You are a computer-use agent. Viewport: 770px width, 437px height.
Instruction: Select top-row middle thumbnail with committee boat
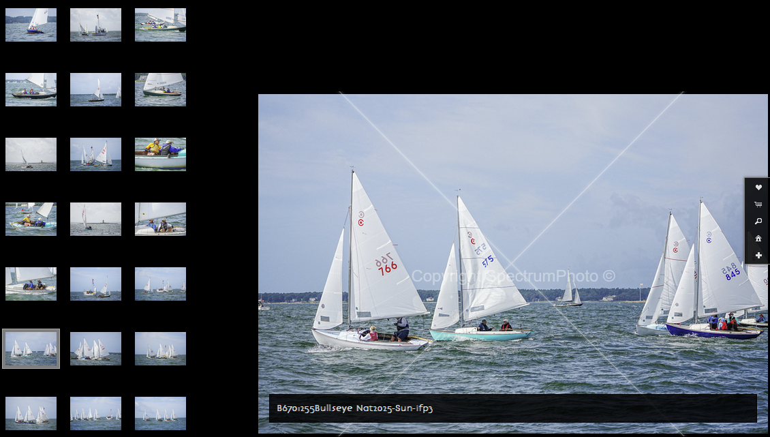(95, 25)
